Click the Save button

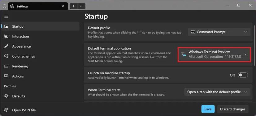[x=208, y=109]
